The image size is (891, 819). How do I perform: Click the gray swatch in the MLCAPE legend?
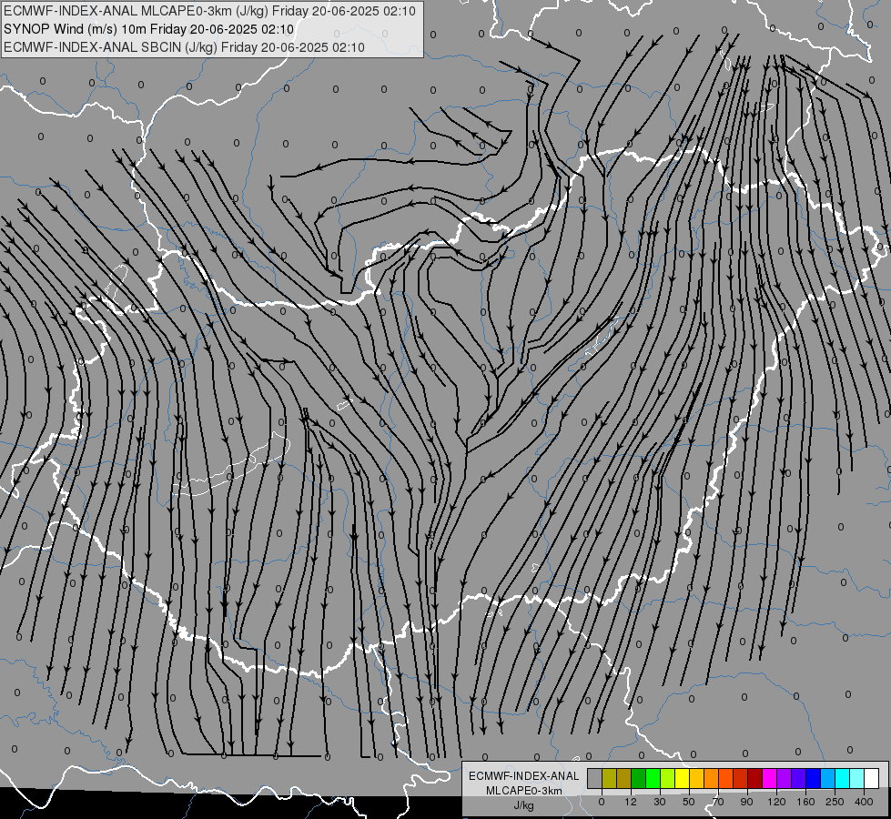click(x=594, y=778)
